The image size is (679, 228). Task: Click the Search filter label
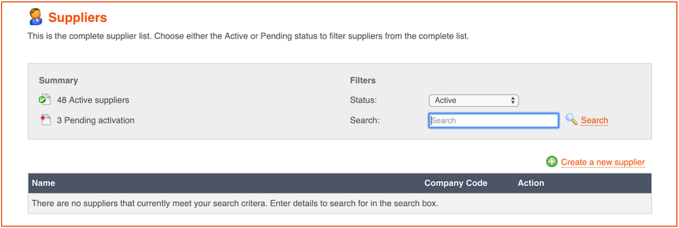click(365, 120)
